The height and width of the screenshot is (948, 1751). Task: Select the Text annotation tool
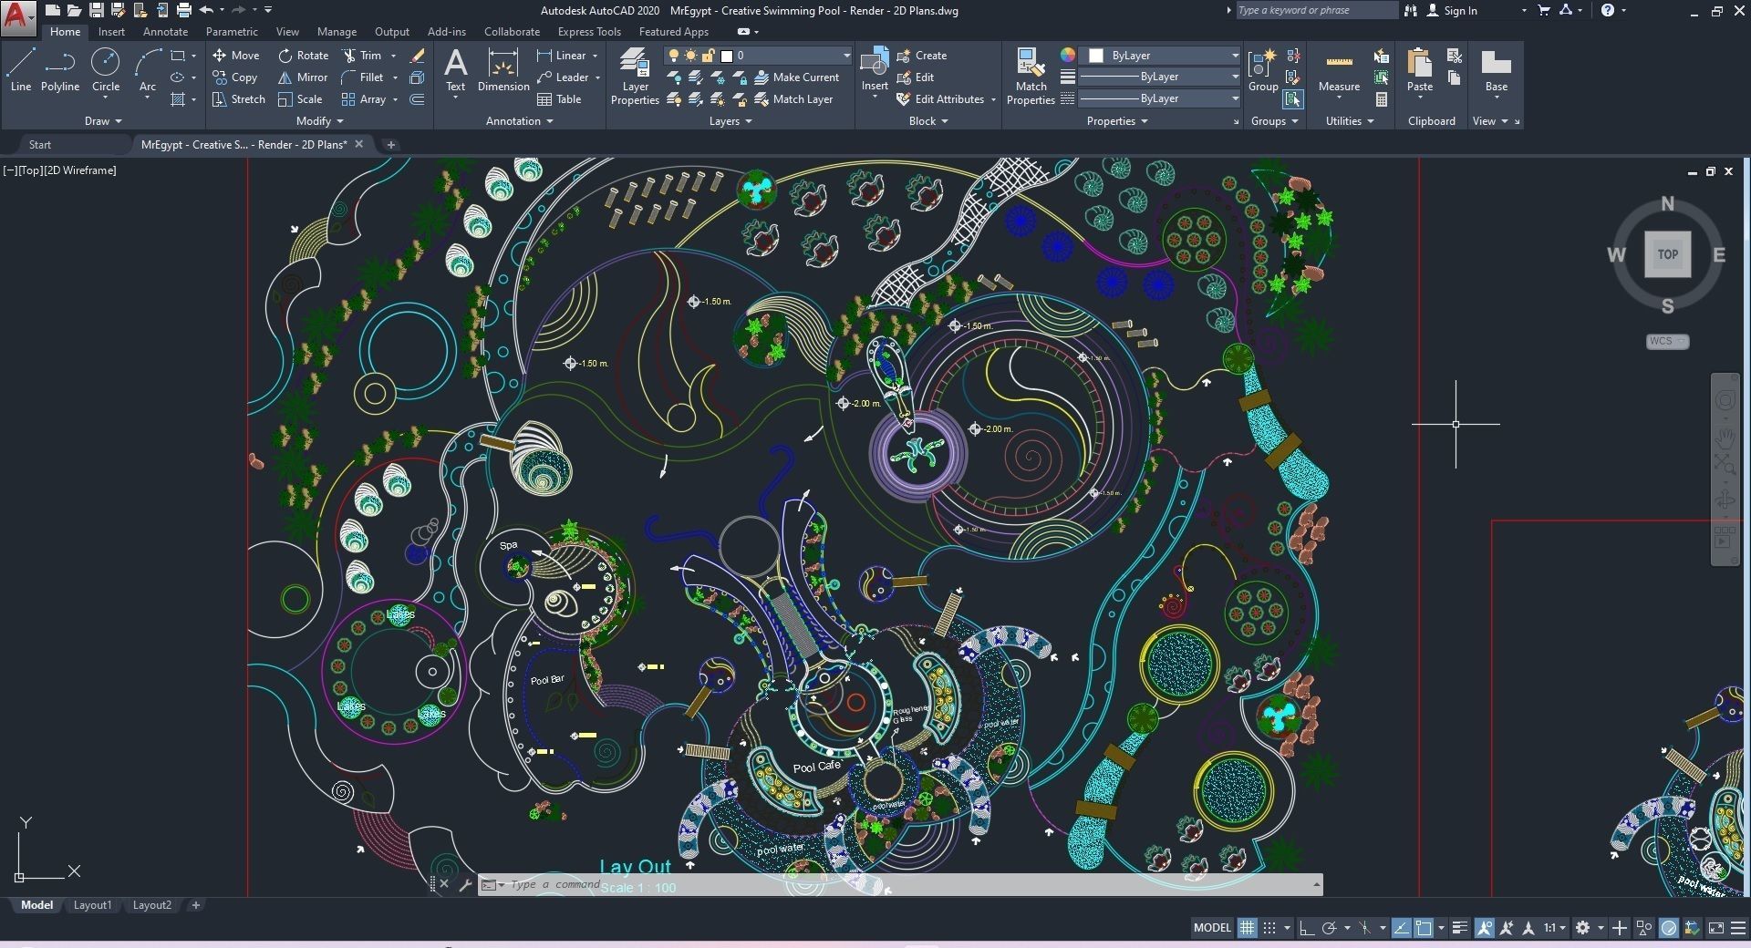point(455,70)
